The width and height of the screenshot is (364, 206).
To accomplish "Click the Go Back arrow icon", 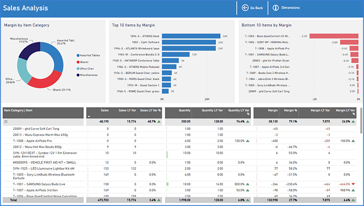I will (x=245, y=8).
